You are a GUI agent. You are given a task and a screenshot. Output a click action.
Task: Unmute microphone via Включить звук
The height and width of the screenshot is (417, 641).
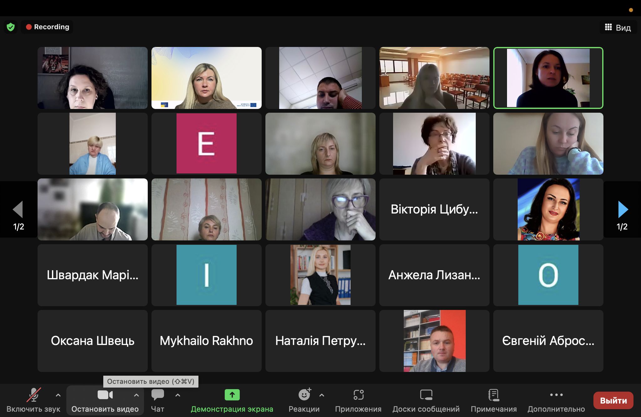pyautogui.click(x=33, y=395)
